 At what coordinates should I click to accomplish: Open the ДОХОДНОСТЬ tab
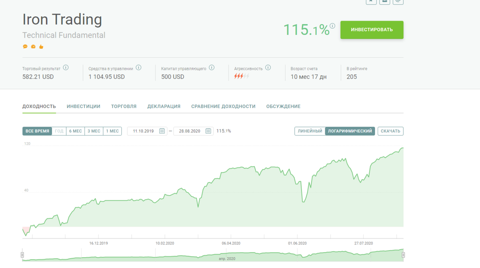(39, 106)
